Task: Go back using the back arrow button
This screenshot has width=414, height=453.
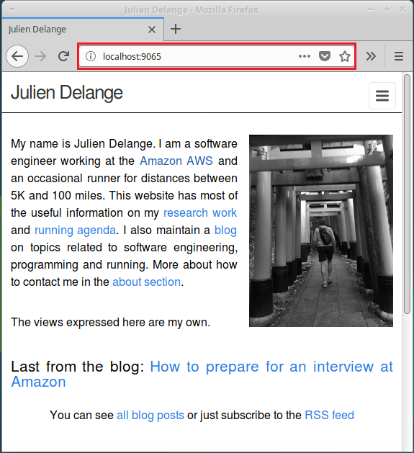Action: click(x=17, y=56)
